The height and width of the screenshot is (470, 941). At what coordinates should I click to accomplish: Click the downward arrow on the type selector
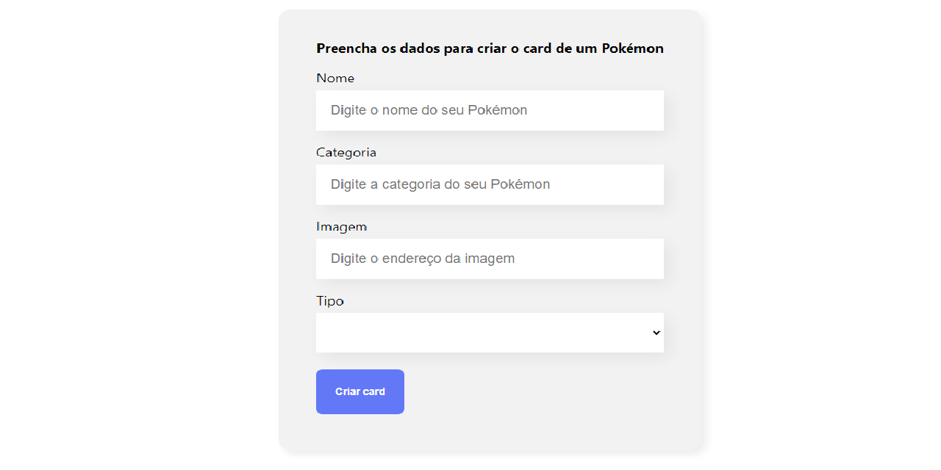[655, 332]
